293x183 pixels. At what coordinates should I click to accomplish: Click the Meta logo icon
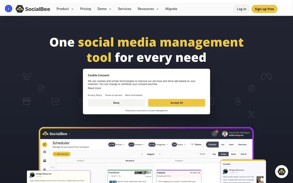(266, 76)
